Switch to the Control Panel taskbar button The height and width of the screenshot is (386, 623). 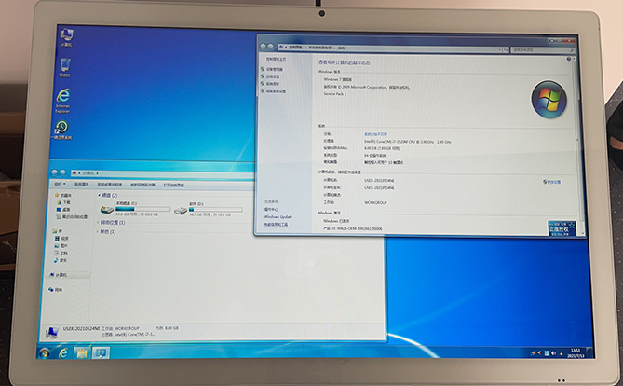[101, 353]
